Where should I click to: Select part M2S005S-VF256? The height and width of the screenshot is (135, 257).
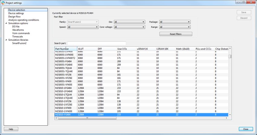[x=141, y=75]
